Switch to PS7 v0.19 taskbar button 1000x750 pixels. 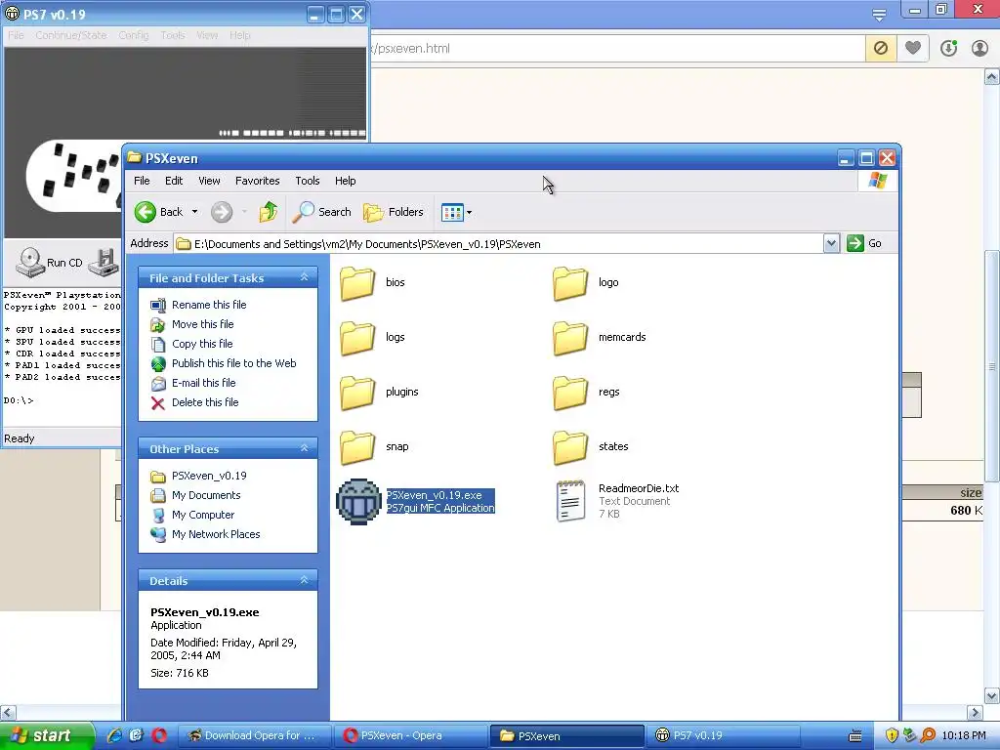coord(722,736)
